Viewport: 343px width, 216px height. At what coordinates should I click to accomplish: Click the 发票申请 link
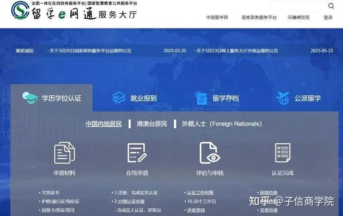[269, 210]
